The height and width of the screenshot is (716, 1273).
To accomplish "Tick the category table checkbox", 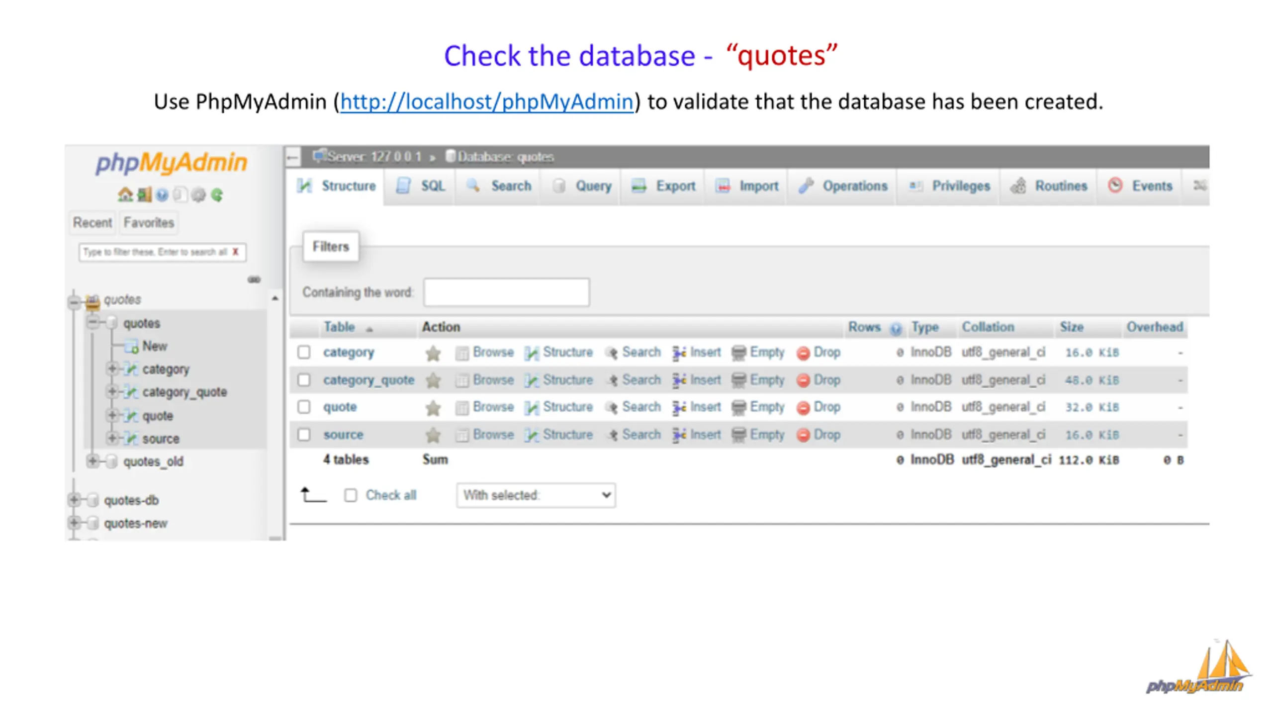I will 304,353.
